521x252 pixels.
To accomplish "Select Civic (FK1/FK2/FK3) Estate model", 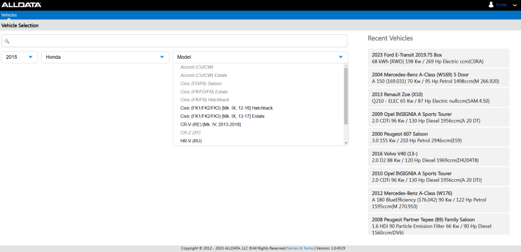I will [222, 116].
